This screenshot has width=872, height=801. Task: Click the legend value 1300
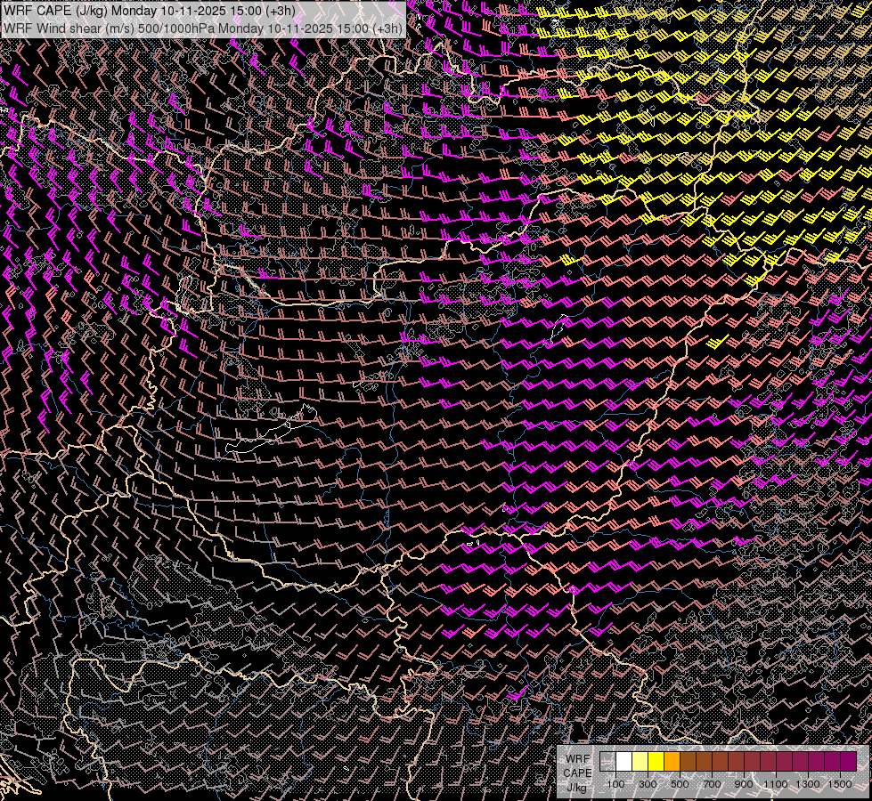[808, 784]
